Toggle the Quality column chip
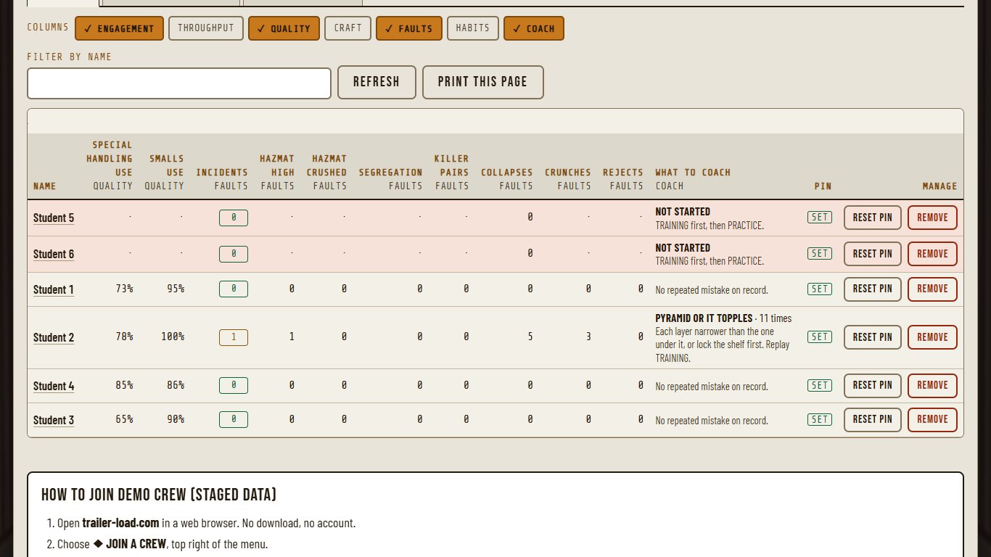991x557 pixels. [284, 28]
